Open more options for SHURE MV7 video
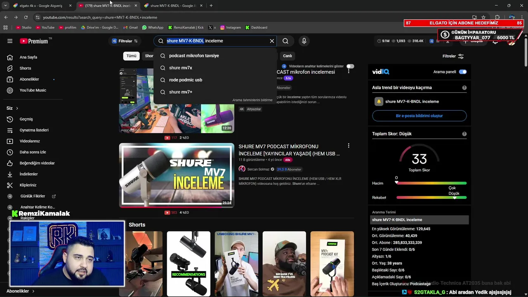Viewport: 528px width, 297px height. point(349,146)
